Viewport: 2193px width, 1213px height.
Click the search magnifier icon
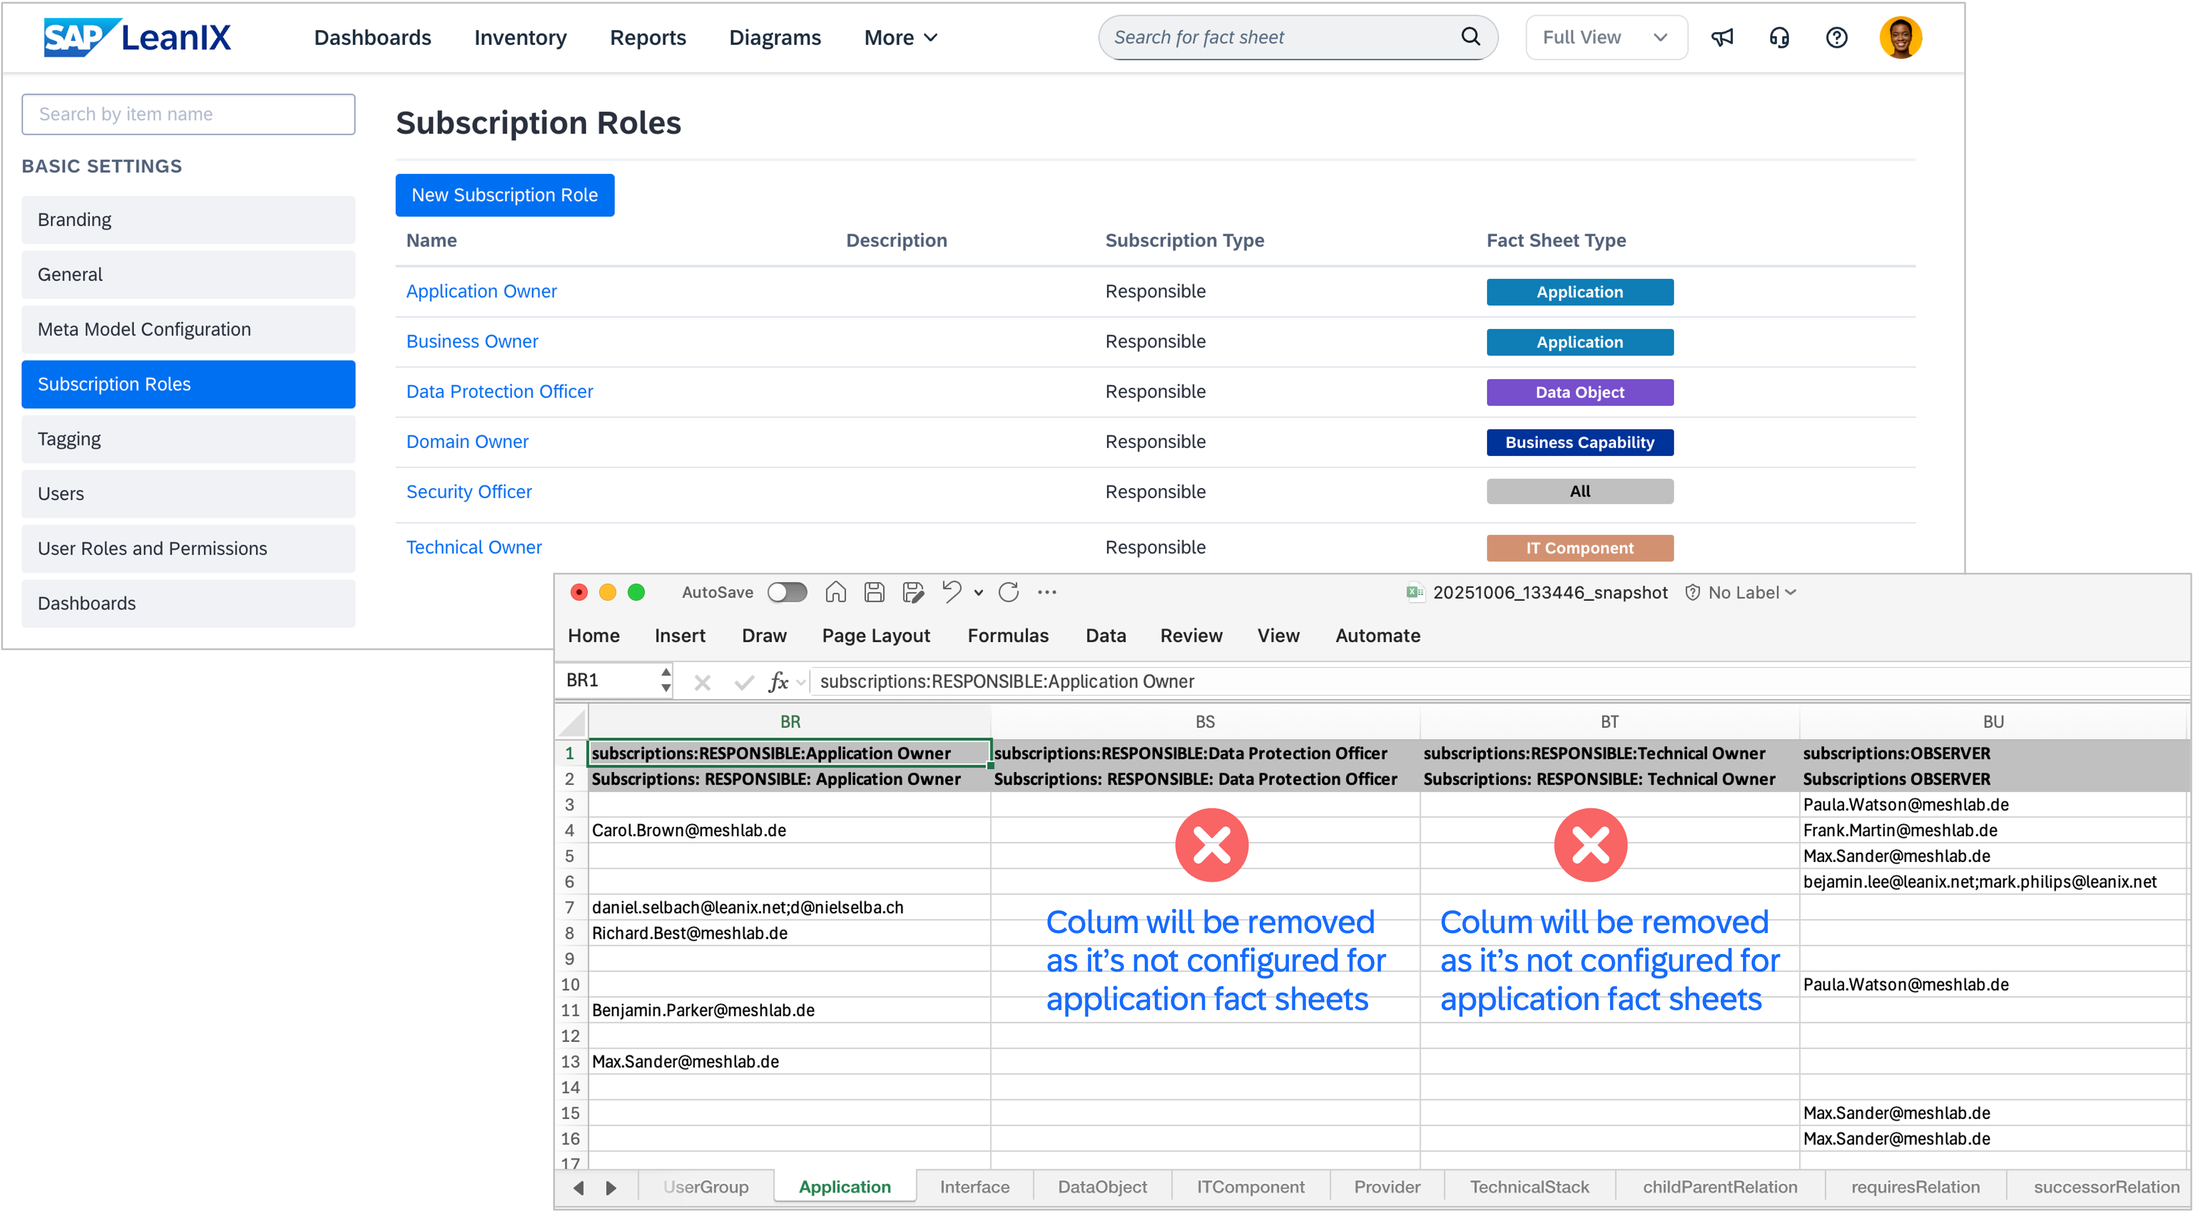coord(1470,37)
